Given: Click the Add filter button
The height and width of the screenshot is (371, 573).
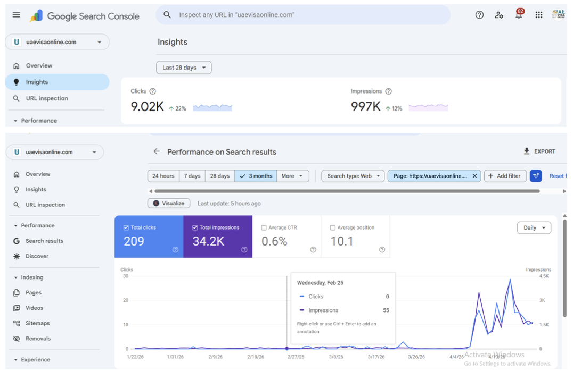Looking at the screenshot, I should point(505,176).
